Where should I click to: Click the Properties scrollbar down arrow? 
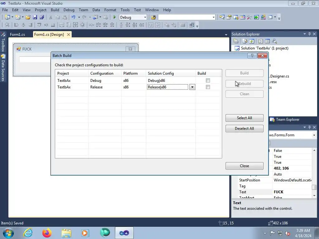314,196
